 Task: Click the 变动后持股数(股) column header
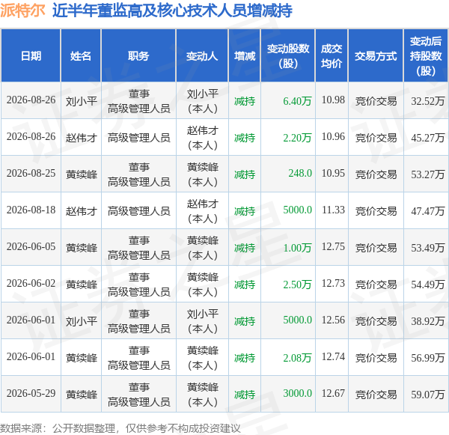(426, 55)
